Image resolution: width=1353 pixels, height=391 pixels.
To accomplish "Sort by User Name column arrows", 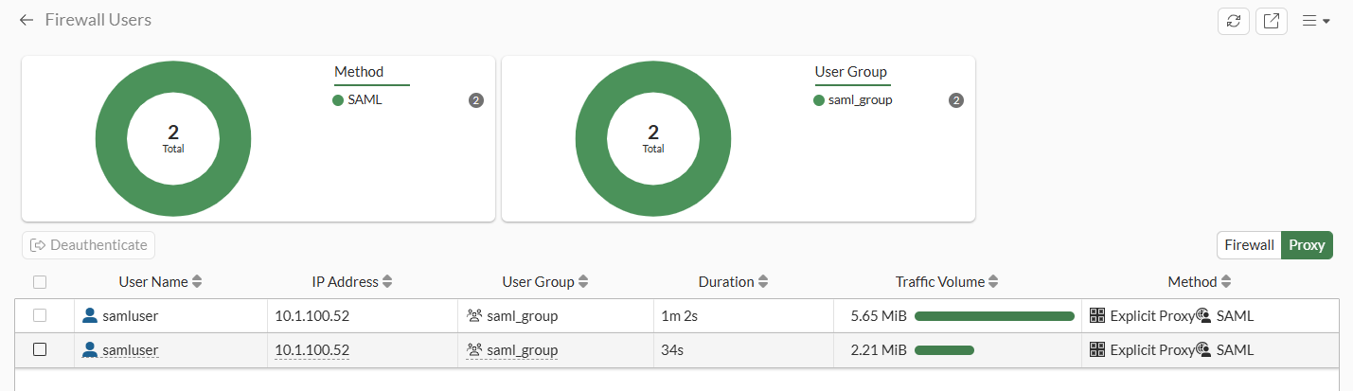I will click(197, 282).
